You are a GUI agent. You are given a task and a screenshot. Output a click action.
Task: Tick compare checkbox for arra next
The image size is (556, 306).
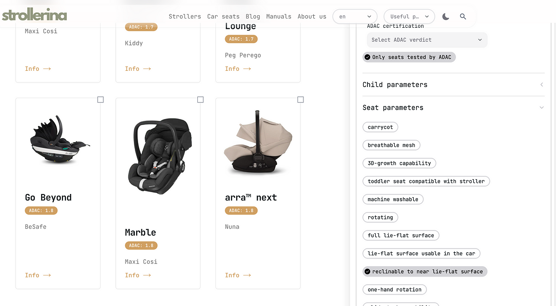click(301, 100)
